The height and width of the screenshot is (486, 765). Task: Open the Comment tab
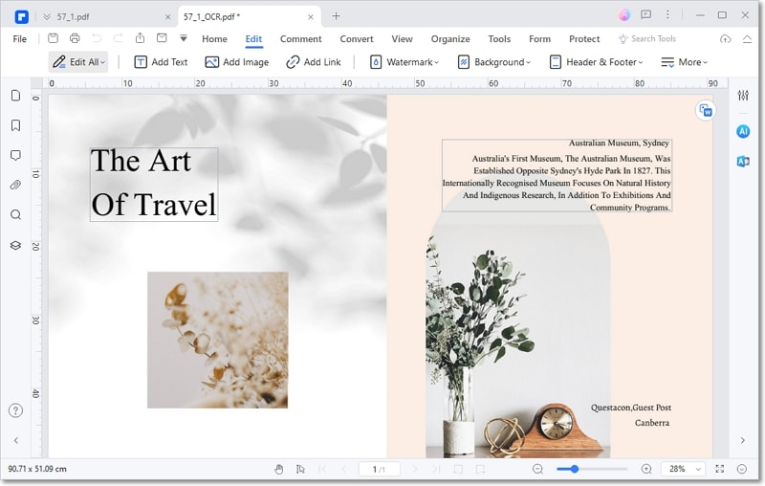tap(300, 38)
